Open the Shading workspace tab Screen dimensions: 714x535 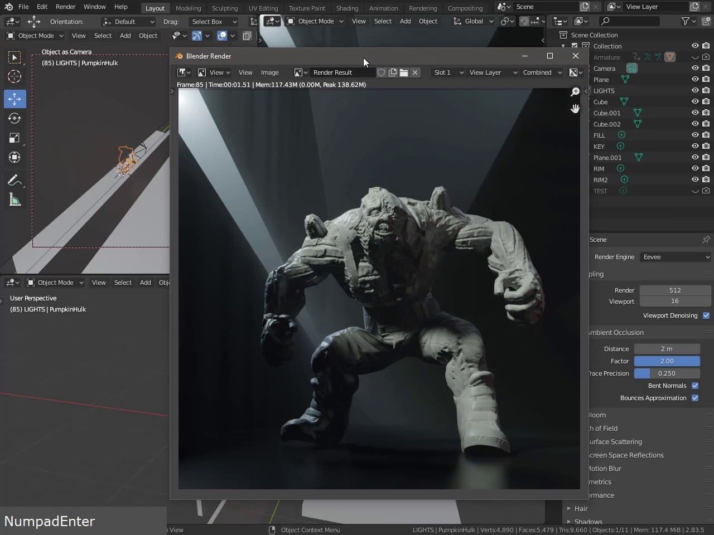pyautogui.click(x=347, y=8)
